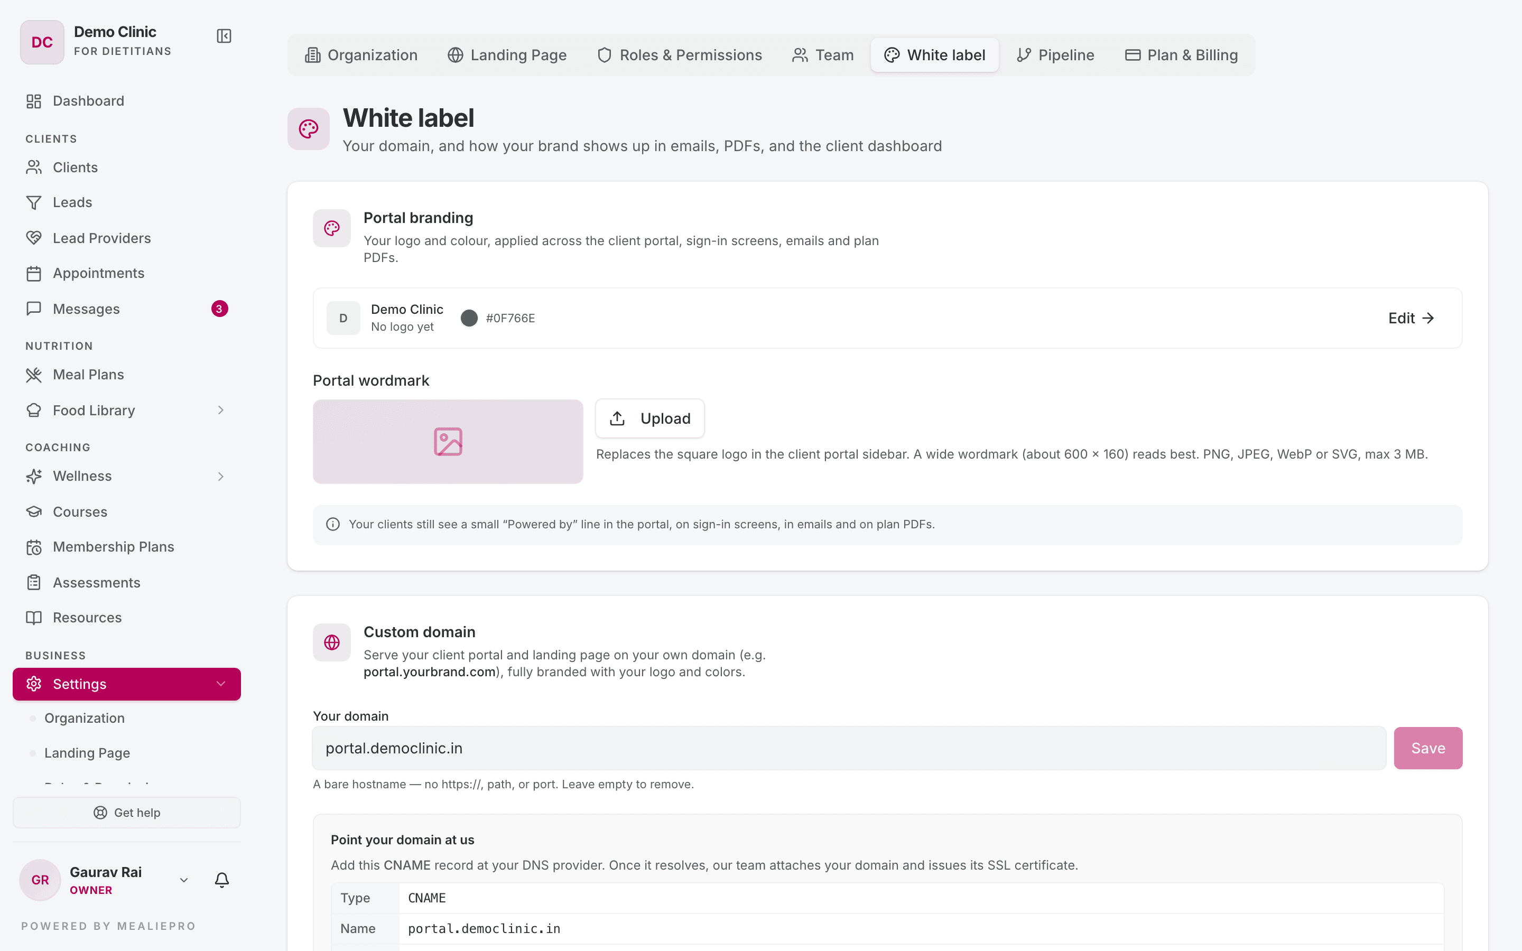This screenshot has height=951, width=1522.
Task: Click the CNAME record type value
Action: [x=427, y=898]
